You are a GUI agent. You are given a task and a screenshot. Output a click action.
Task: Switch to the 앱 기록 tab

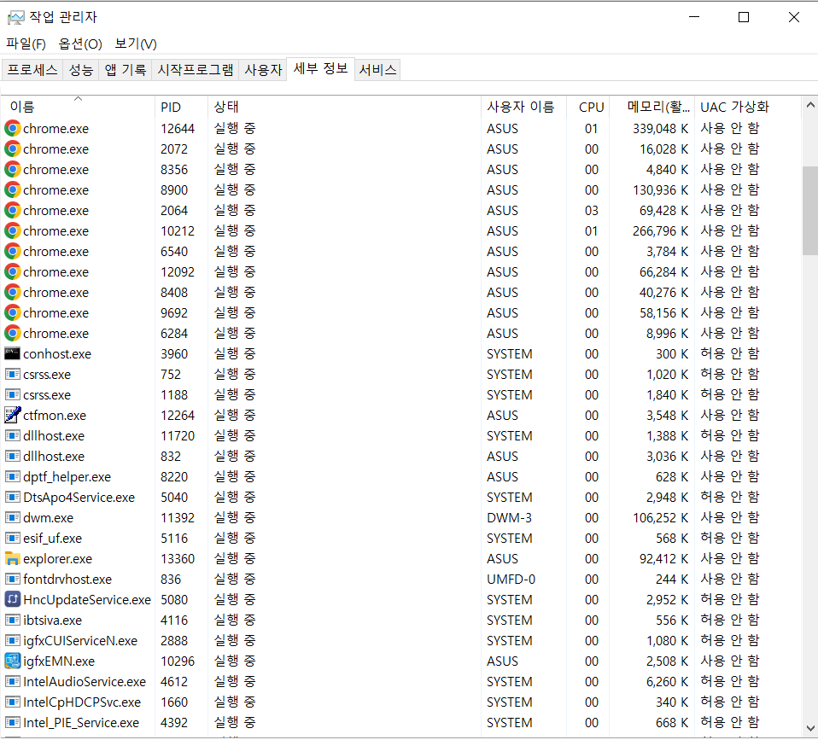pos(126,70)
